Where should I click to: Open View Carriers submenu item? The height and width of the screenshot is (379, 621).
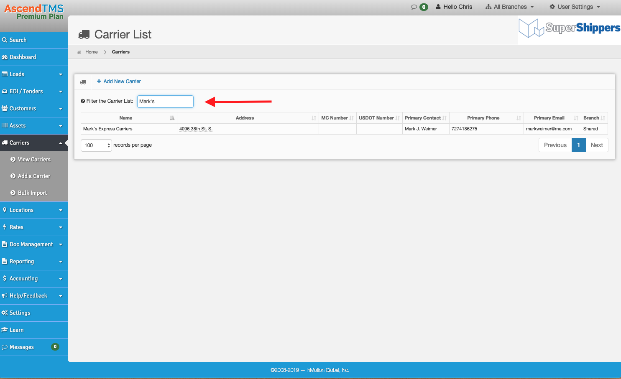coord(34,160)
